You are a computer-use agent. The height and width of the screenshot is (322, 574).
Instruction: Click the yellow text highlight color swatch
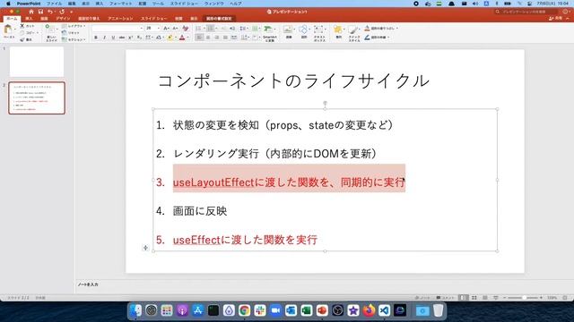pyautogui.click(x=170, y=38)
